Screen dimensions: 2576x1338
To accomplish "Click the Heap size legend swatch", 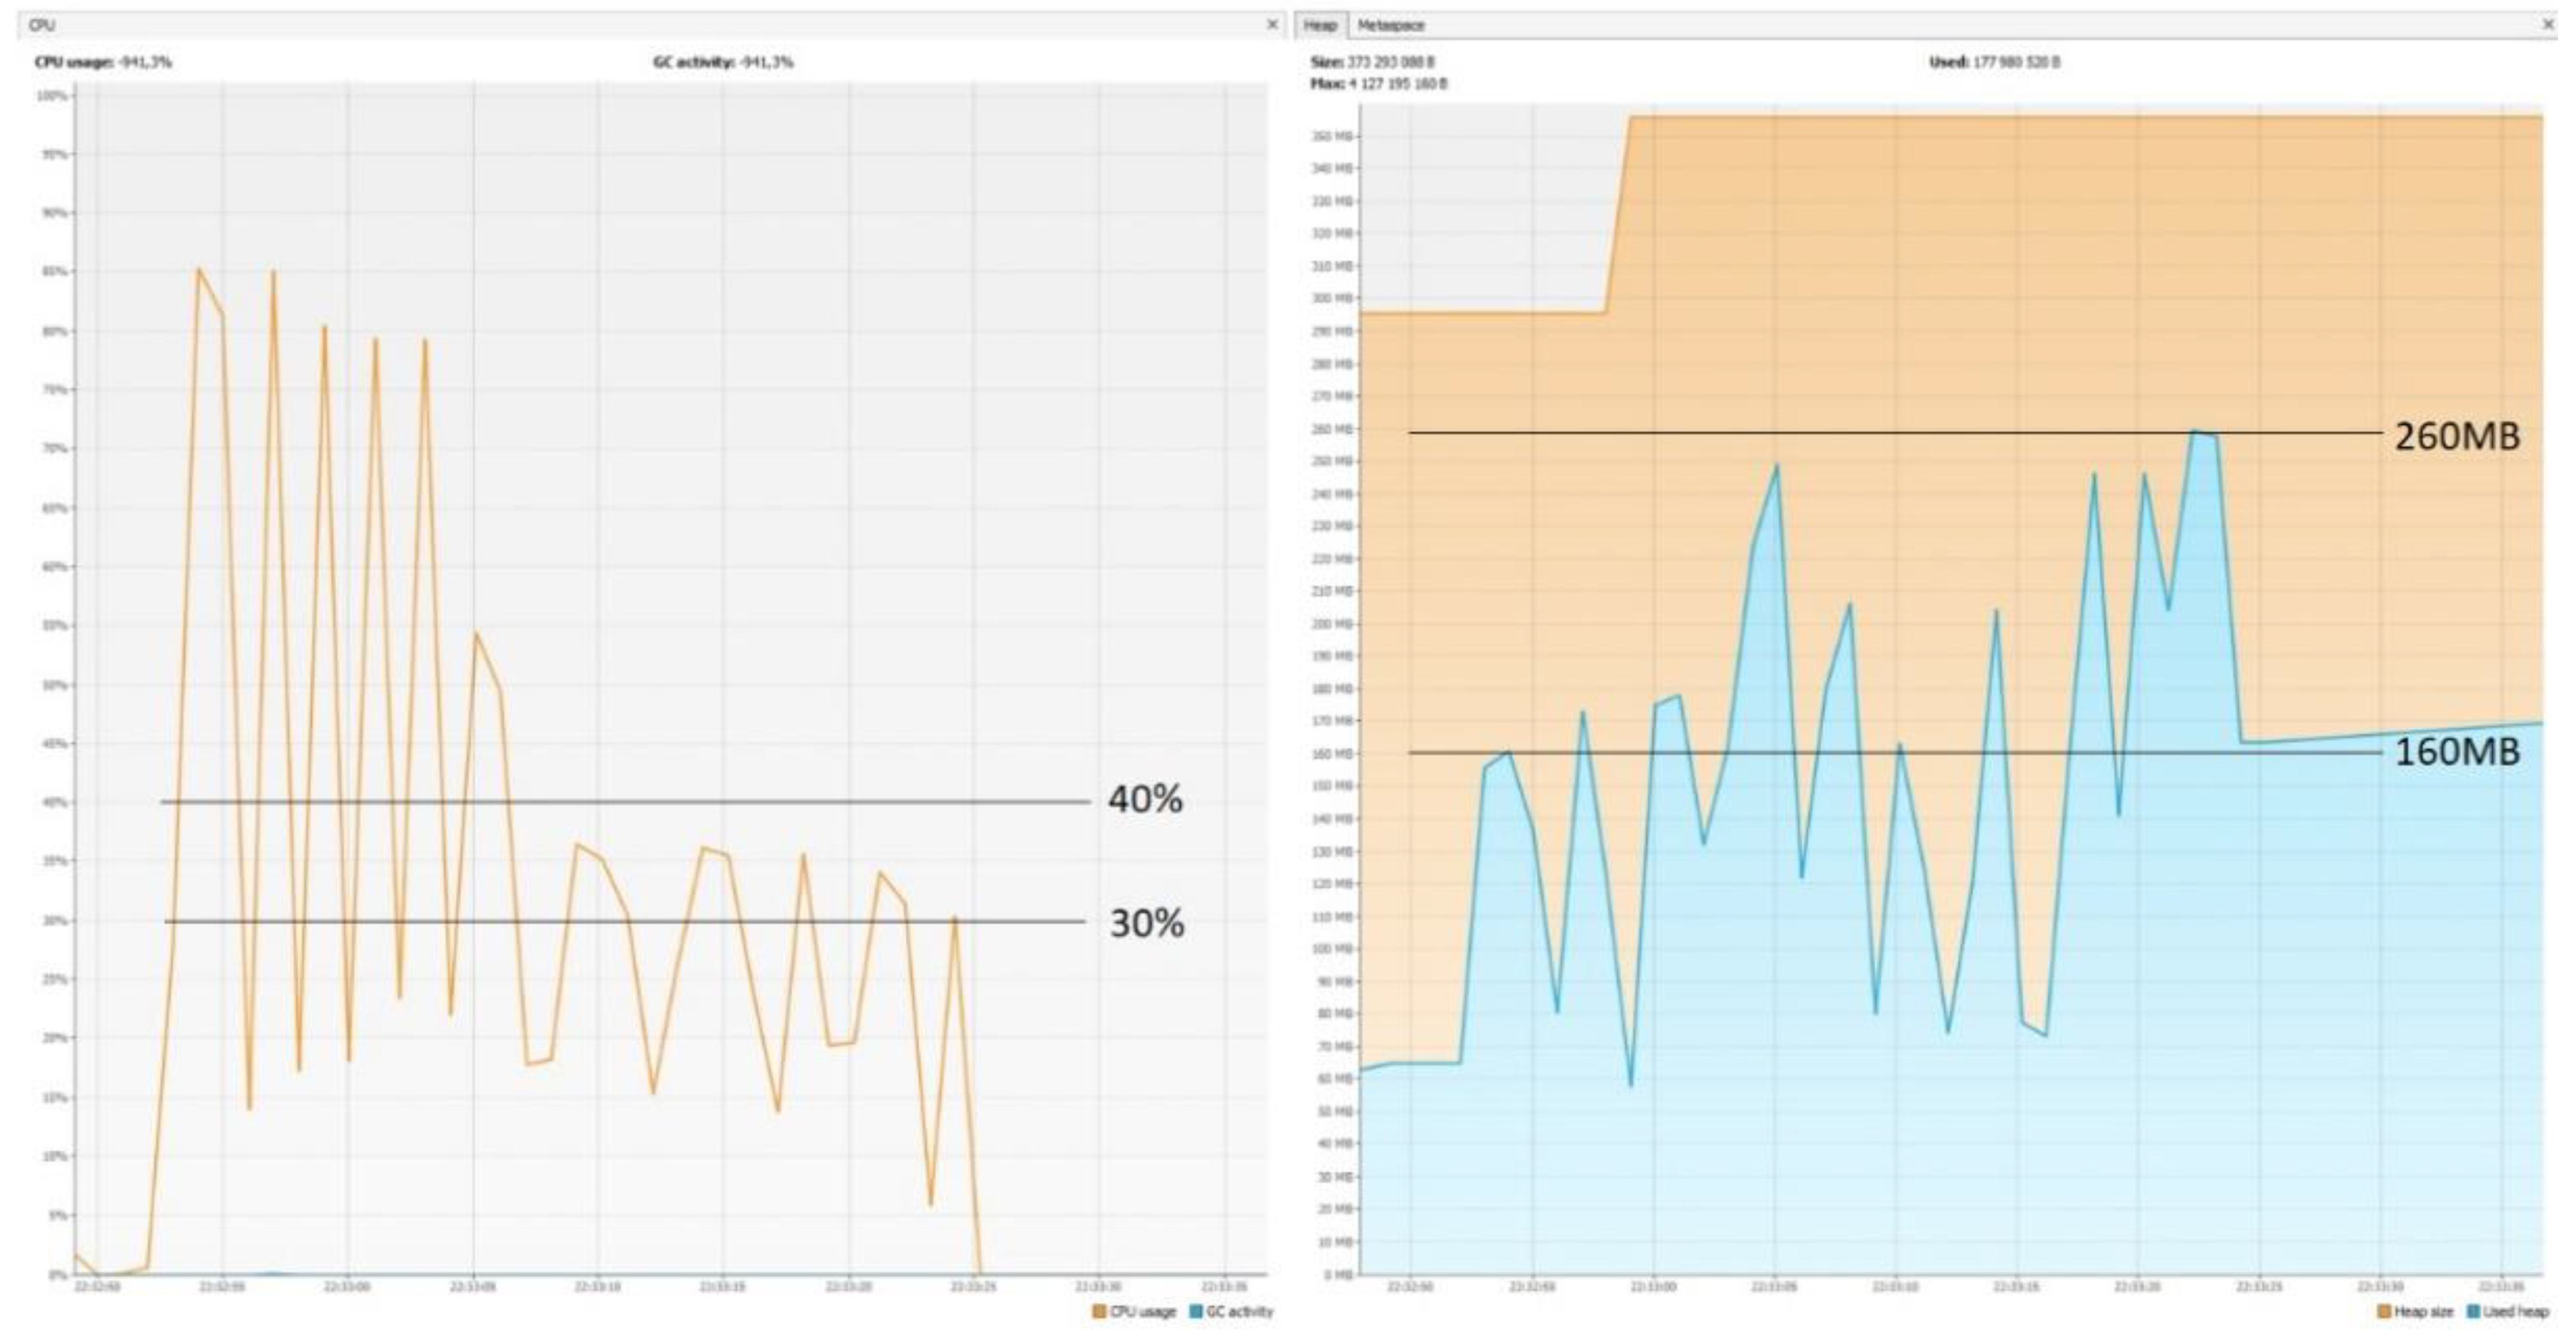I will (2385, 1311).
